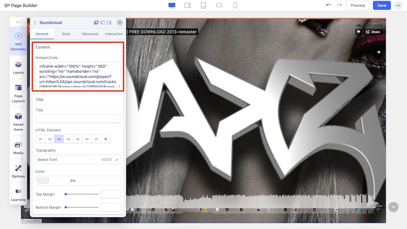Select H2 as the HTML element
This screenshot has width=407, height=229.
point(50,139)
